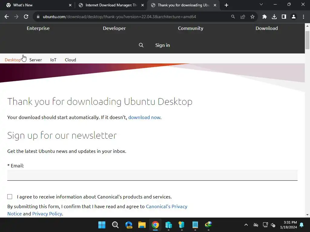Viewport: 310px width, 232px height.
Task: Click scrollbar up arrow
Action: (307, 26)
